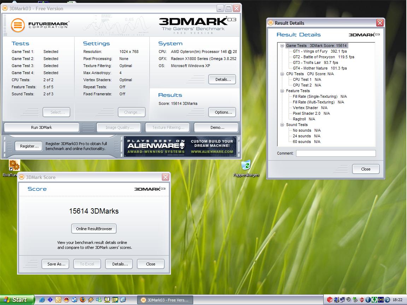The height and width of the screenshot is (305, 407).
Task: Click the blue 'i' info tray icon
Action: click(368, 300)
